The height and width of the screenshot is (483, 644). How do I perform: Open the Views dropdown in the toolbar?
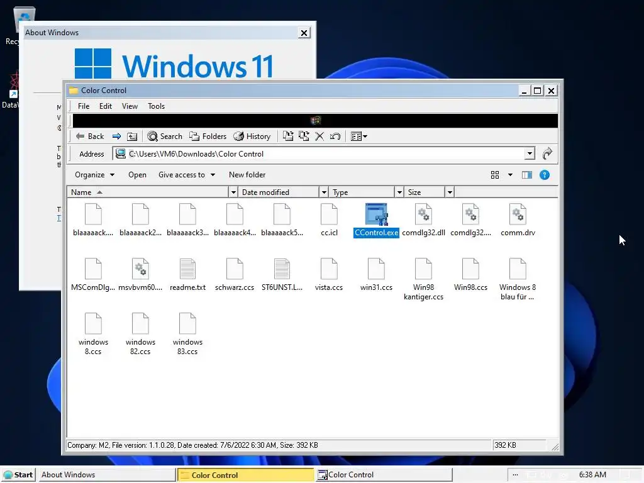[359, 136]
